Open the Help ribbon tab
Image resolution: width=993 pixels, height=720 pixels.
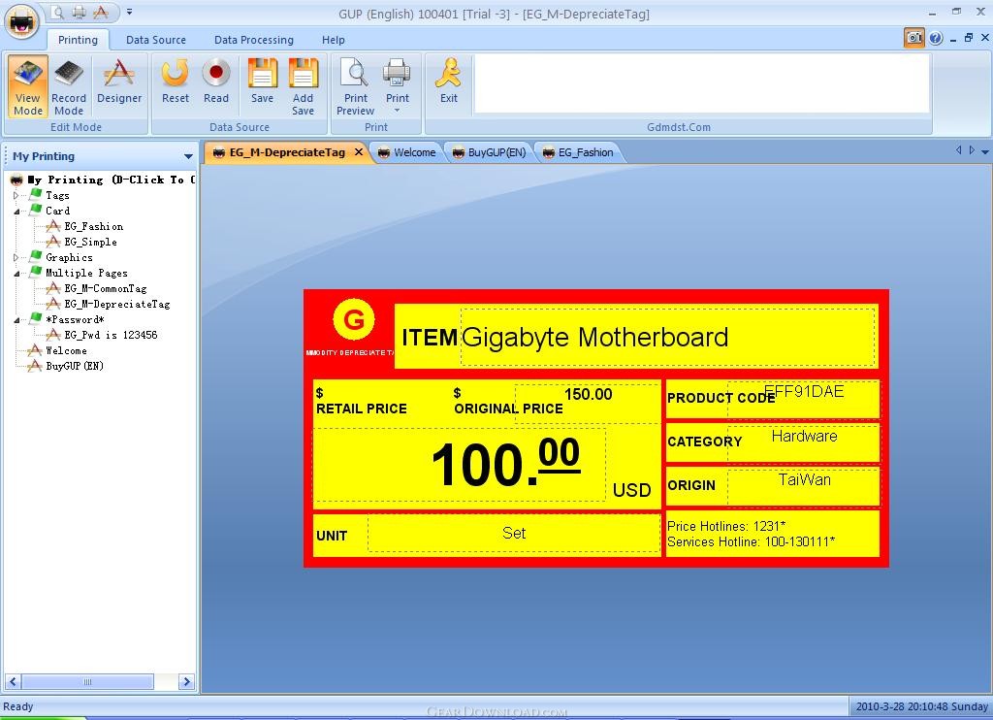coord(334,40)
